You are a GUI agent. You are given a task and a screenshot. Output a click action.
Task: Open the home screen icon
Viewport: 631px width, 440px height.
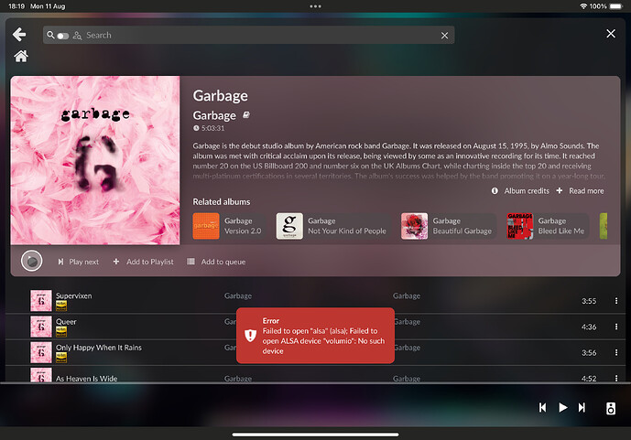coord(21,56)
